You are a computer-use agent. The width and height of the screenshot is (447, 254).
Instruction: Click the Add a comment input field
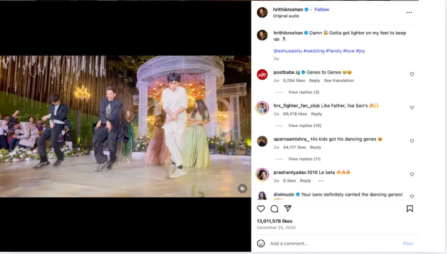coord(297,244)
